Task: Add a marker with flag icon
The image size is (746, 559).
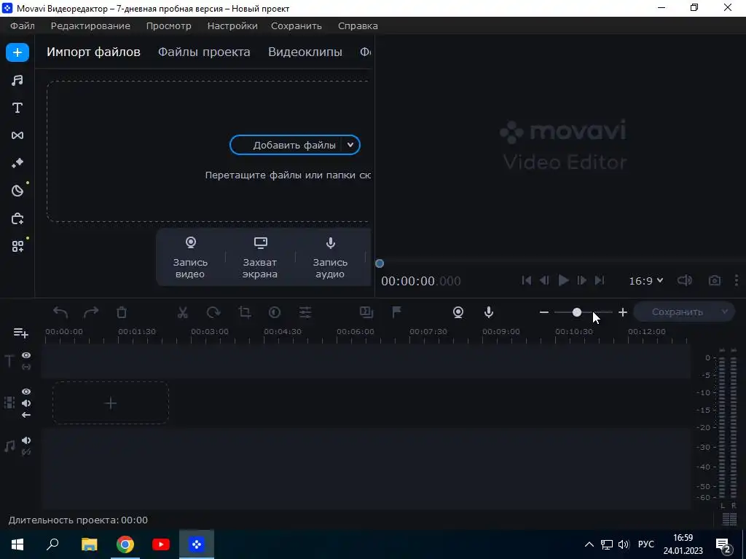Action: (396, 312)
